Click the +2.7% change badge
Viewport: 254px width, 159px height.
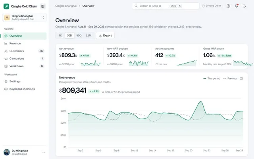click(170, 56)
